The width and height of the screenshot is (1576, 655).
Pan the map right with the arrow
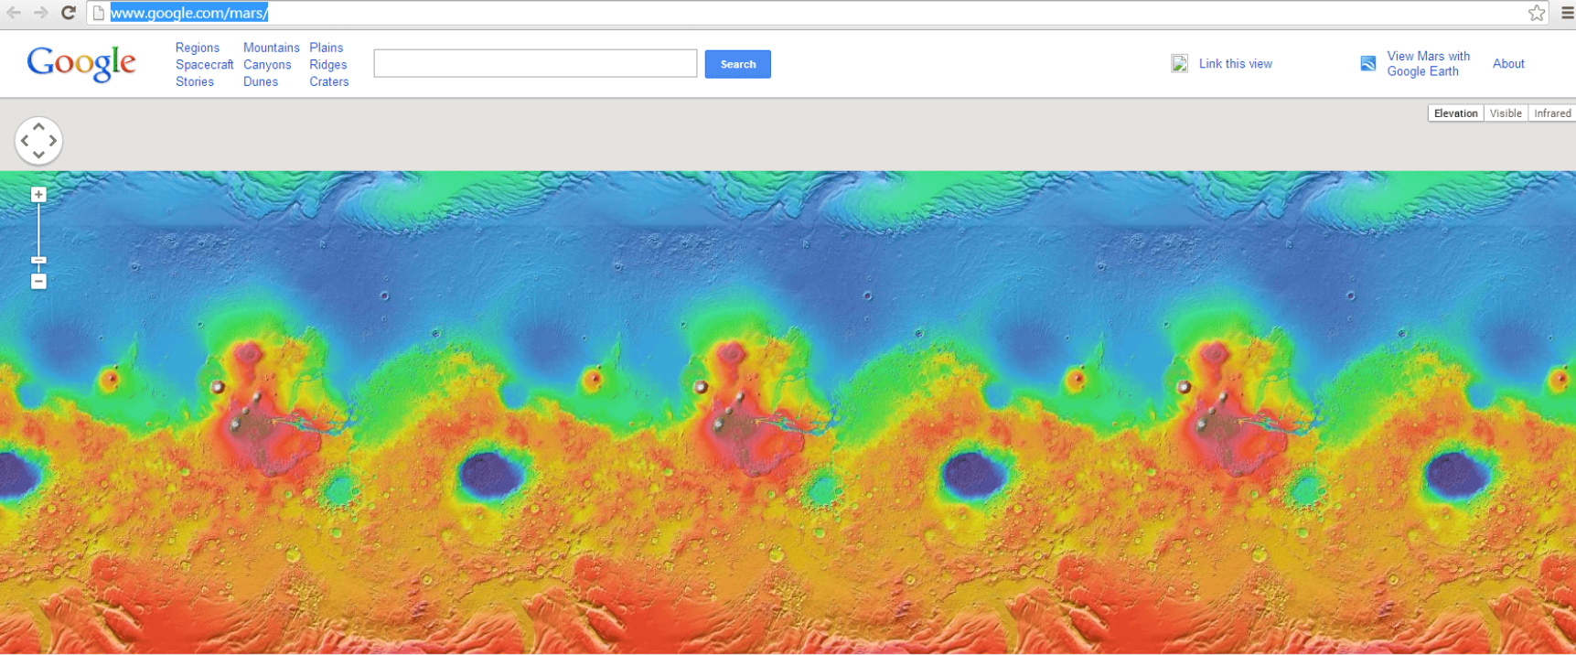pos(53,141)
